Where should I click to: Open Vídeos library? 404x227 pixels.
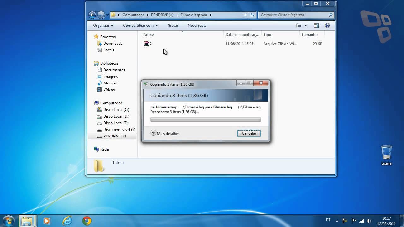click(x=109, y=90)
